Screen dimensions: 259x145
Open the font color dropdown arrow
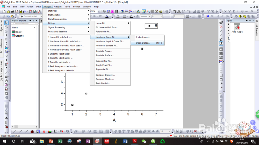(110, 16)
